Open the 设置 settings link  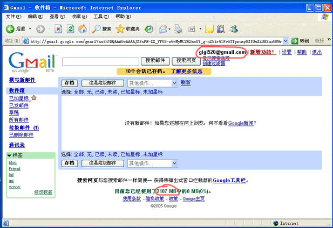pyautogui.click(x=287, y=52)
